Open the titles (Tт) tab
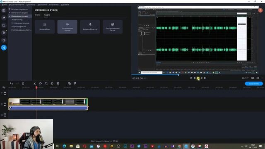The image size is (265, 149). point(4,33)
